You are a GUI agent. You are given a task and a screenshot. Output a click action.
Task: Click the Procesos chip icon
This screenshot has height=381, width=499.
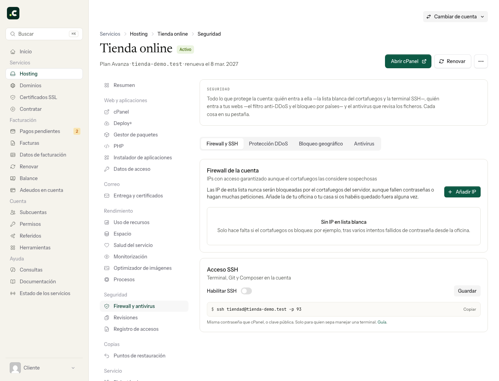(x=107, y=280)
